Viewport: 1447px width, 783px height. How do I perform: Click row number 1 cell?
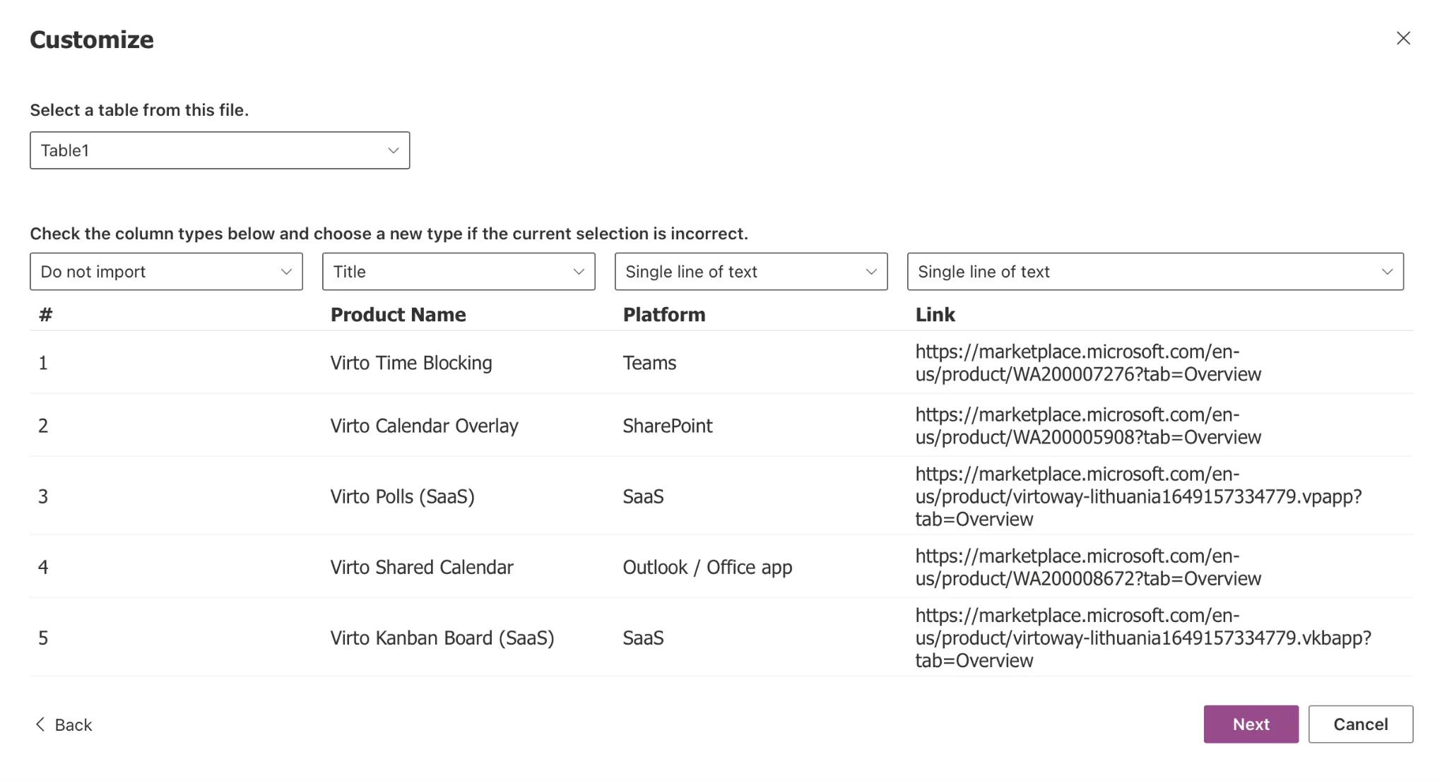43,363
